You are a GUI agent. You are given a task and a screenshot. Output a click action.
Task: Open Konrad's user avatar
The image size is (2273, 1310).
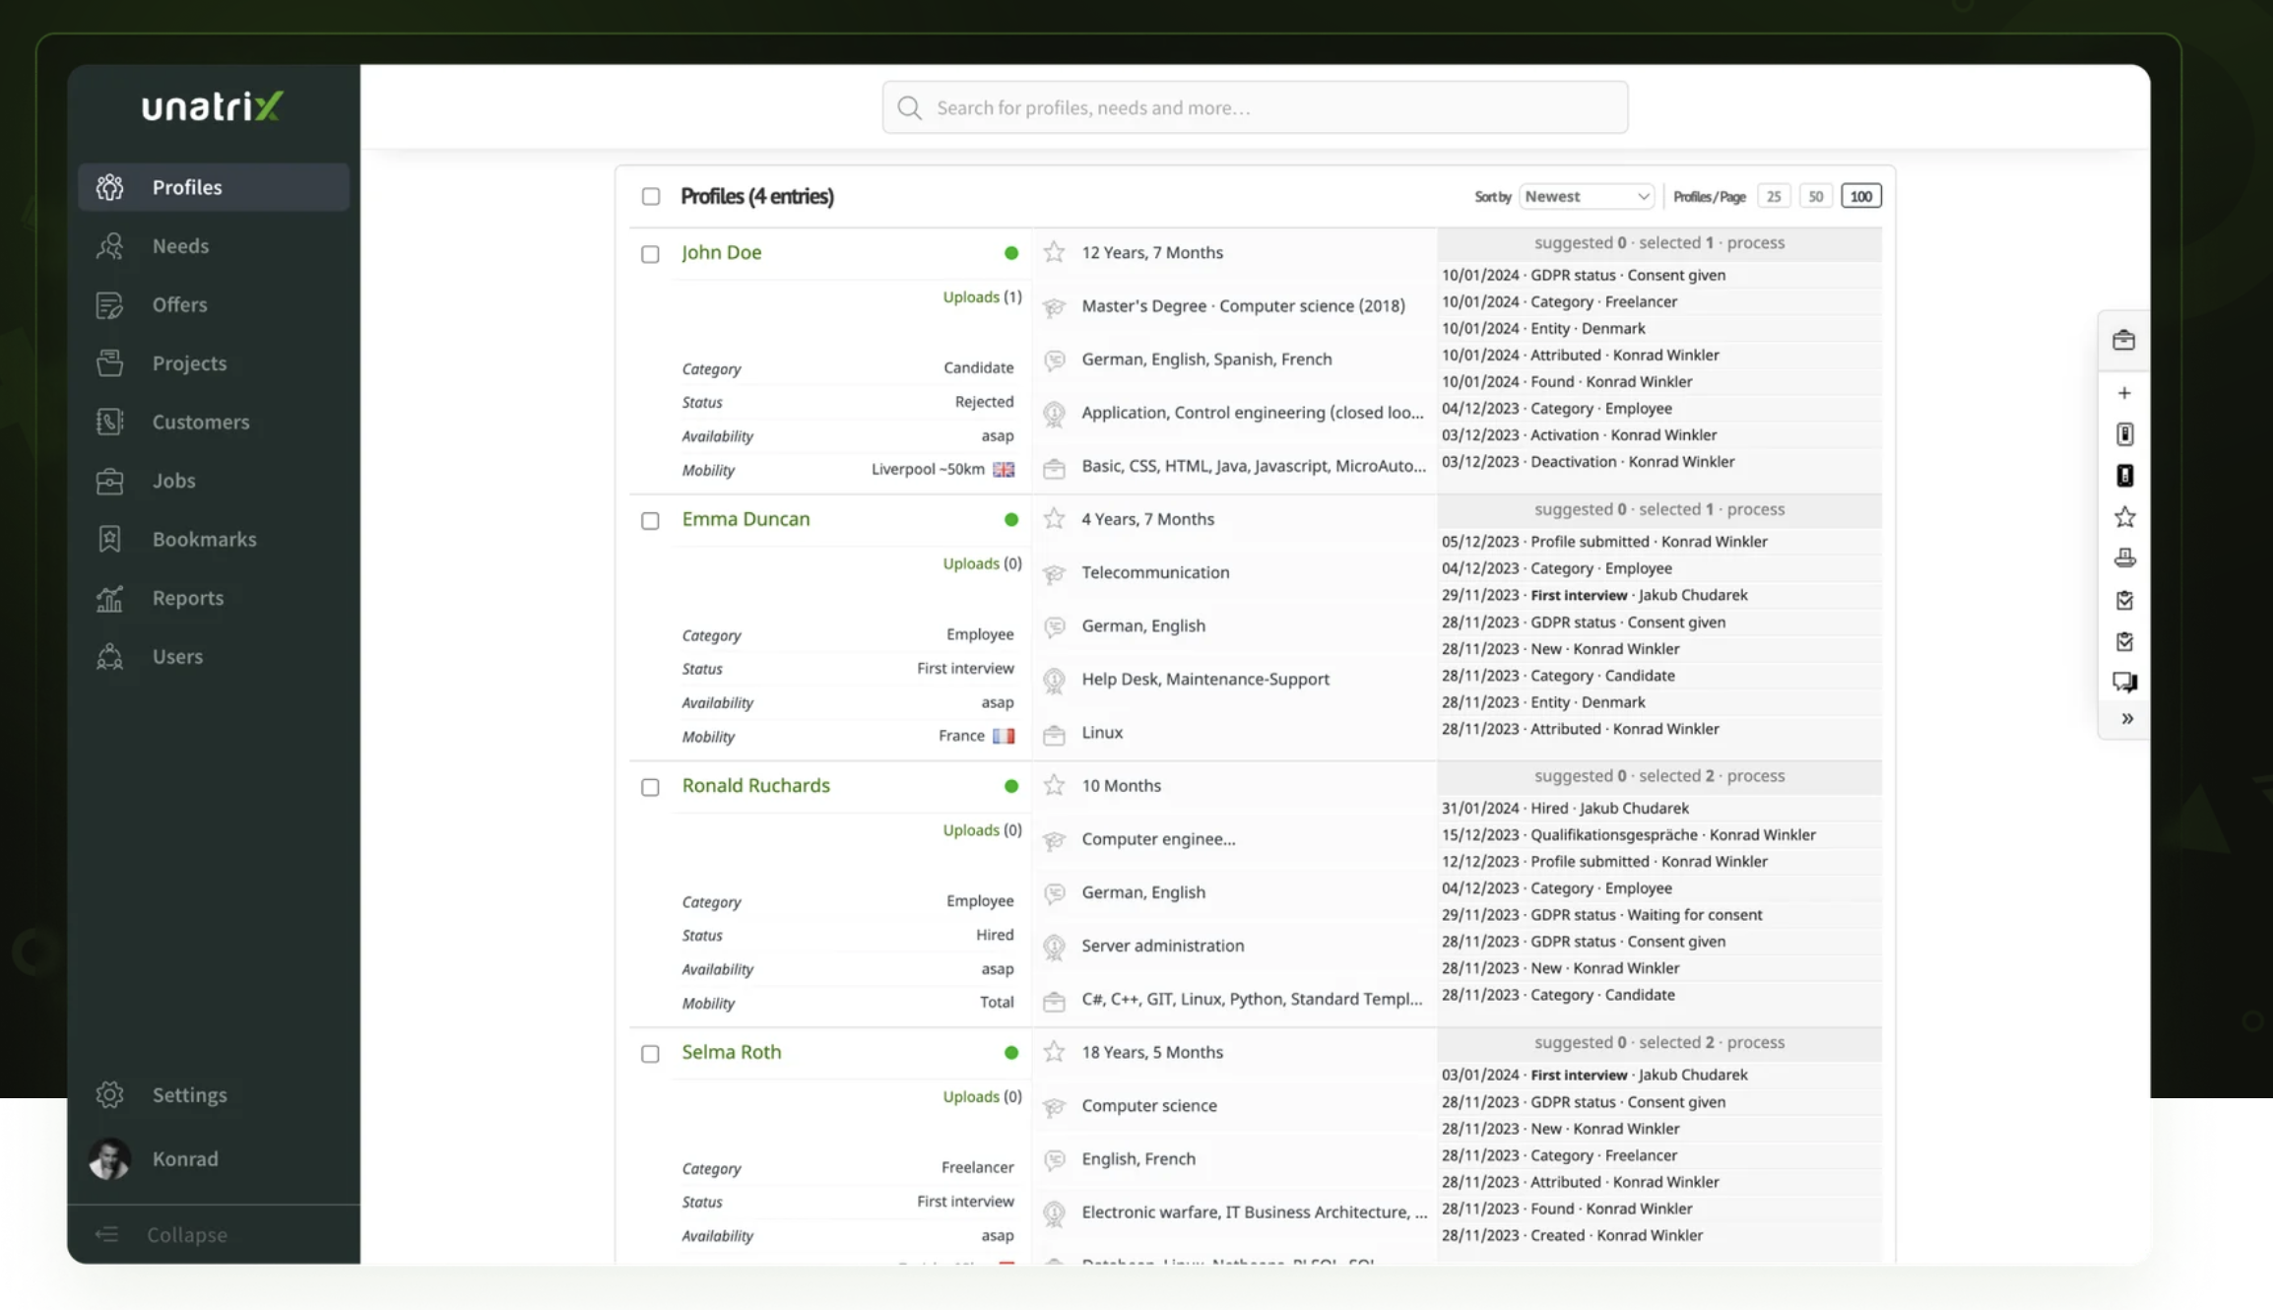109,1159
